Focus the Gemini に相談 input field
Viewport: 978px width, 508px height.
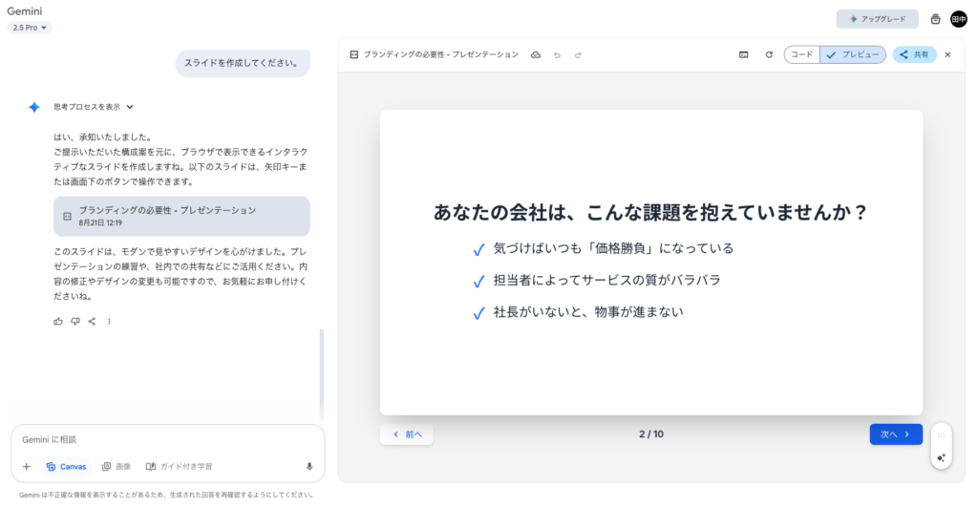click(x=168, y=439)
